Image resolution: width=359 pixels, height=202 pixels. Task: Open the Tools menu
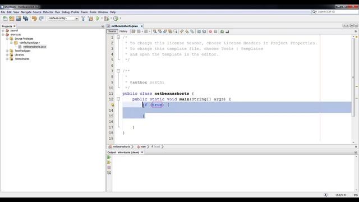coord(93,12)
